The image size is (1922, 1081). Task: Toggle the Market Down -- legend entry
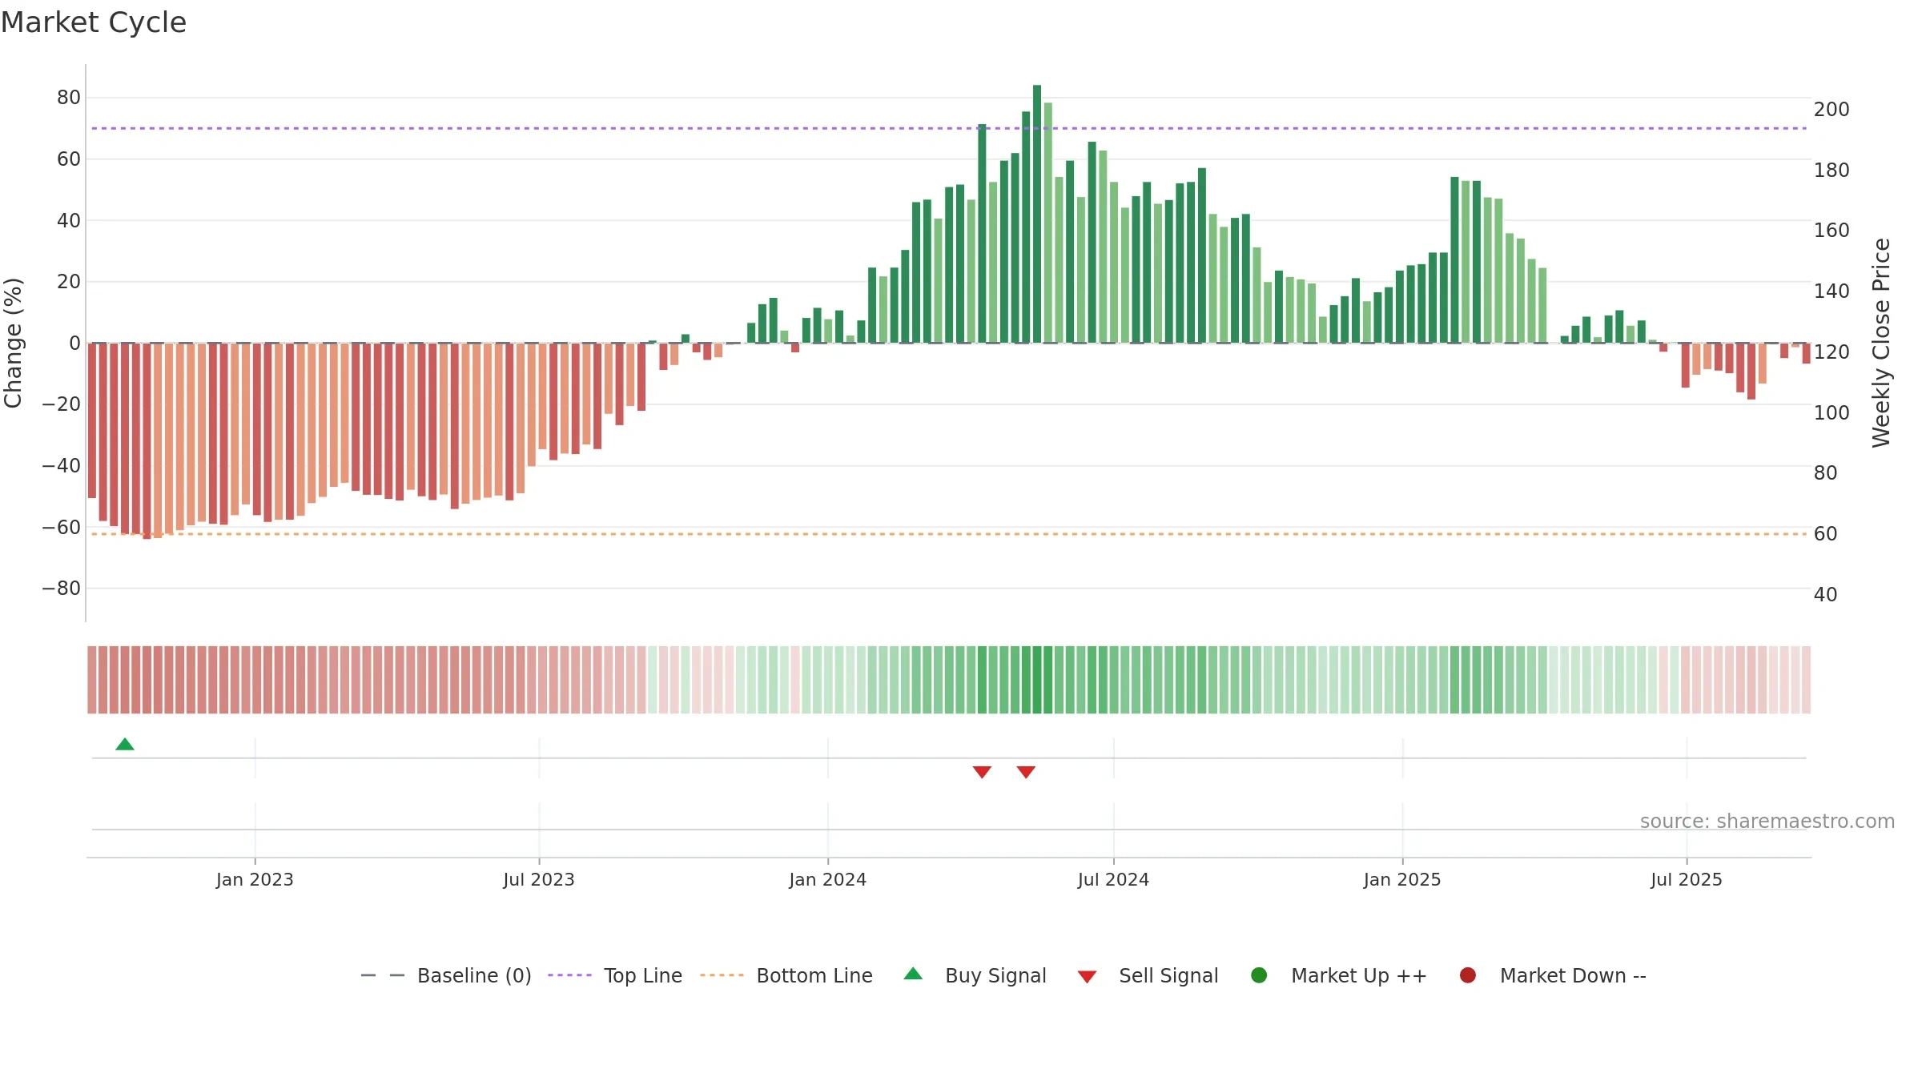tap(1553, 975)
